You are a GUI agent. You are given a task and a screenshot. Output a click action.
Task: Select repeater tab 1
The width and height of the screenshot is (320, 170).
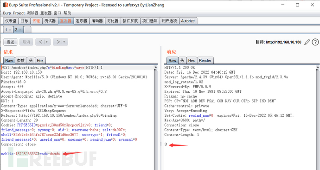tap(6, 30)
